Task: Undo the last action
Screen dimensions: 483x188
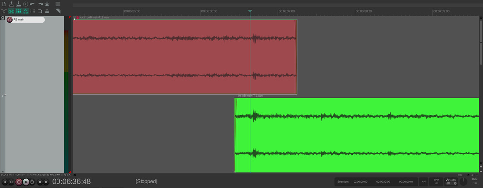Action: coord(32,4)
